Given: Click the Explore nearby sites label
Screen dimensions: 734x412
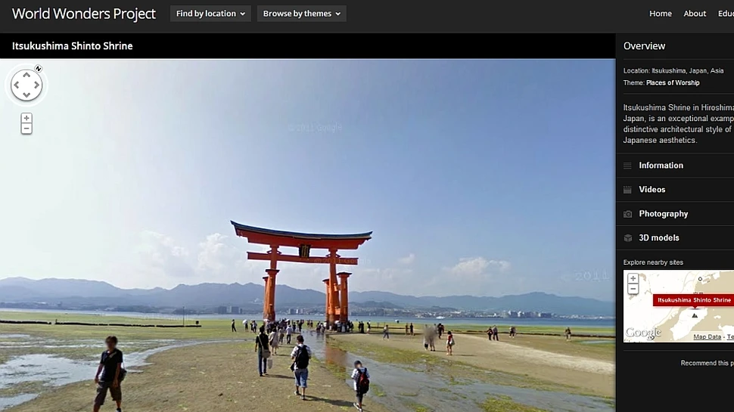Looking at the screenshot, I should coord(653,262).
